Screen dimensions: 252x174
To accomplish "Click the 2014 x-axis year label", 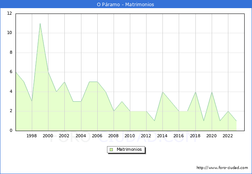I will (x=162, y=136).
